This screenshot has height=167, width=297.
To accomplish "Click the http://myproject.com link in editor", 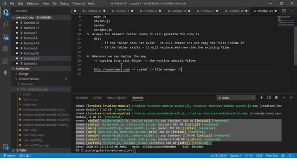I will tap(112, 69).
